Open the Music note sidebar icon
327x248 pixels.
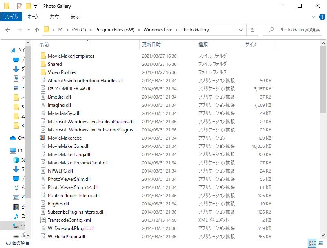coord(16,216)
